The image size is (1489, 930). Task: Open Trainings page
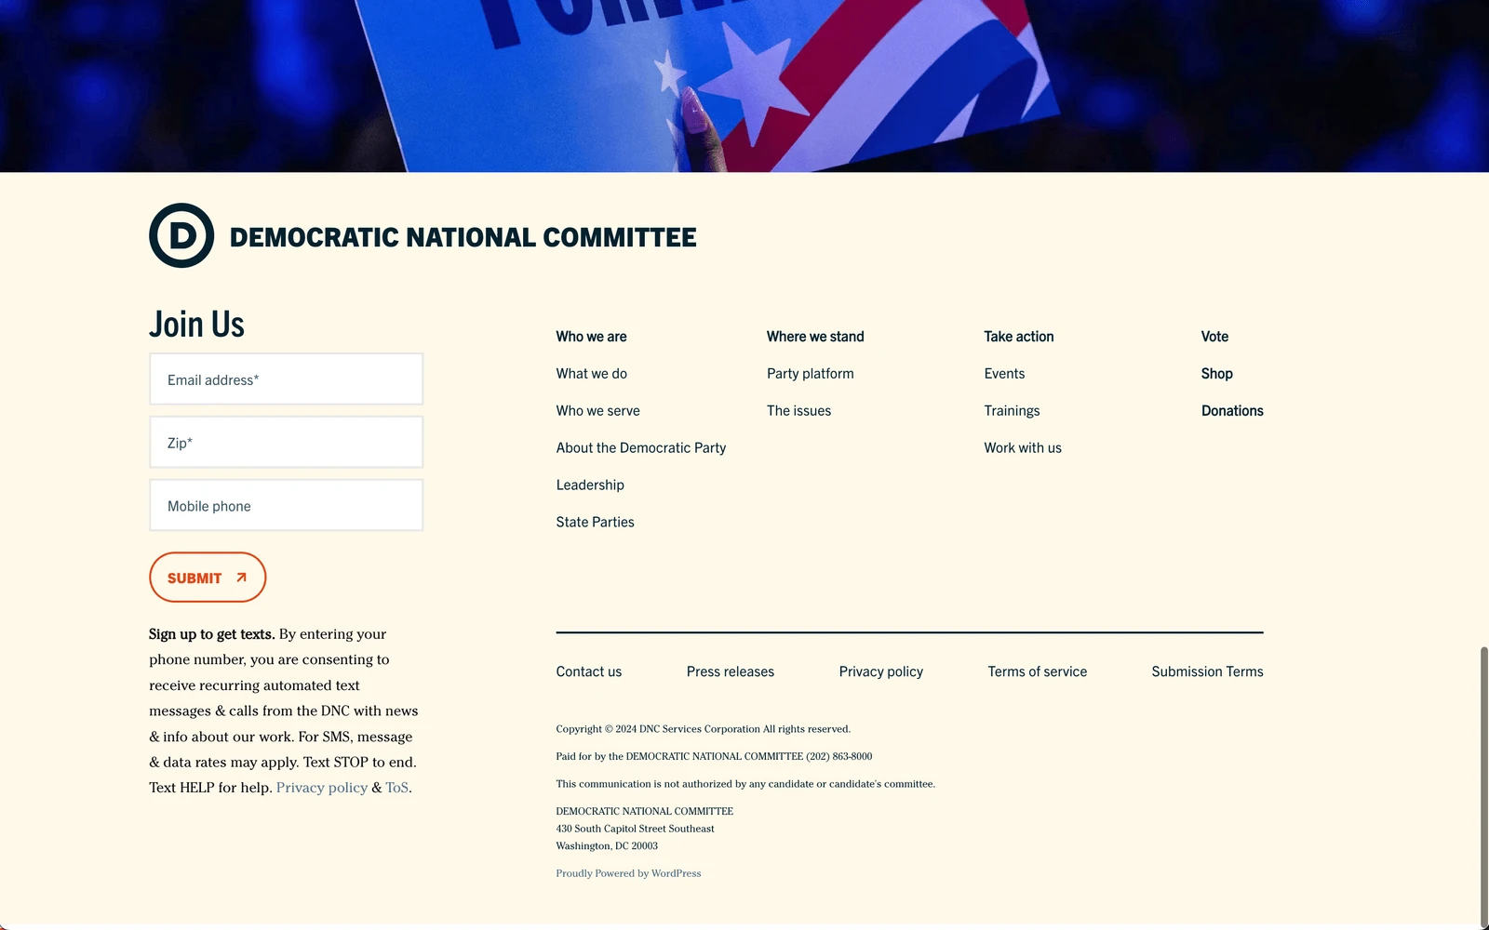1013,411
